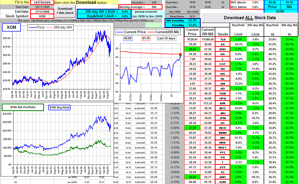Click the GM stock symbol cell
The width and height of the screenshot is (299, 184).
(223, 84)
